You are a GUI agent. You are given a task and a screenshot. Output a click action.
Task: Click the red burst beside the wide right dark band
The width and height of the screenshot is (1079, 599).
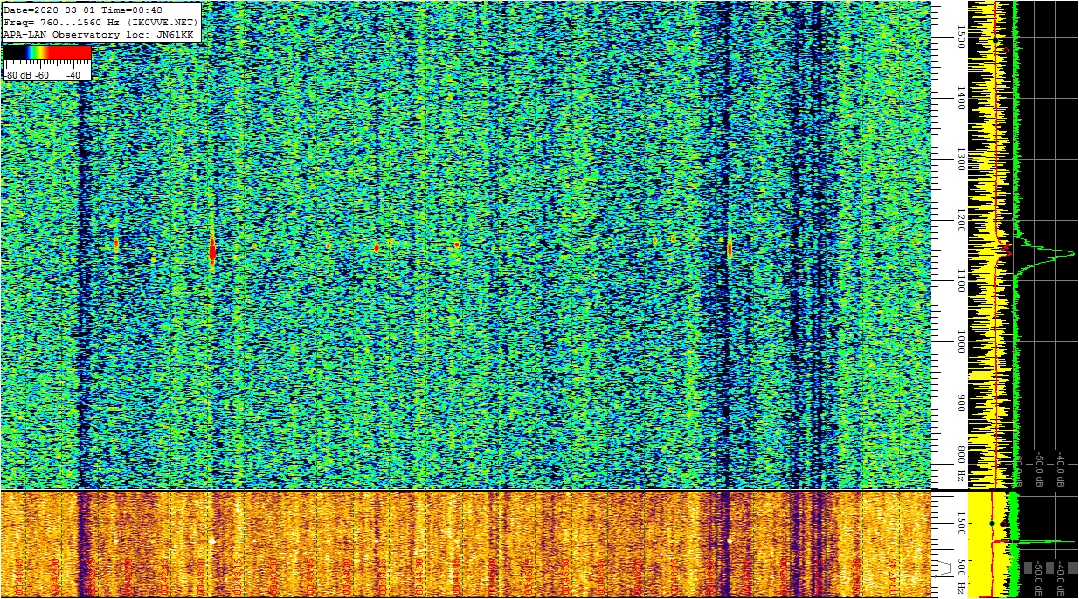coord(729,248)
